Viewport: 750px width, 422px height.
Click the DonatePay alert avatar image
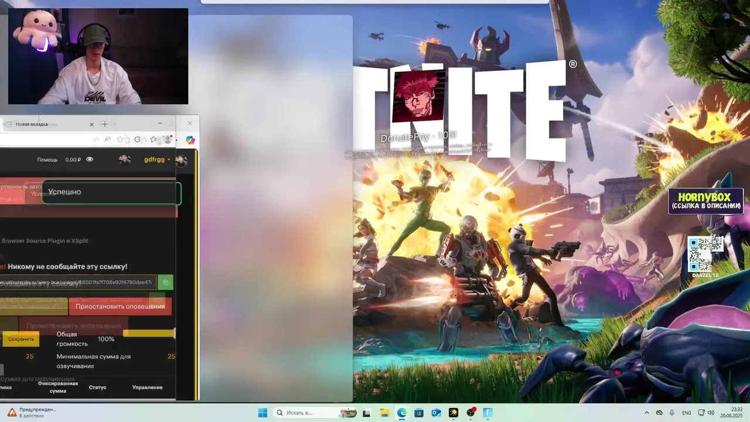[x=418, y=97]
